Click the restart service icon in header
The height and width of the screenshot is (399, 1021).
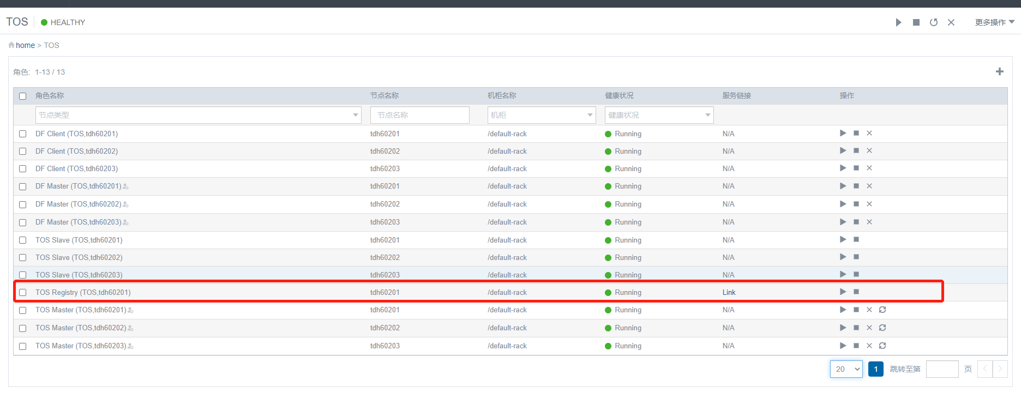934,22
